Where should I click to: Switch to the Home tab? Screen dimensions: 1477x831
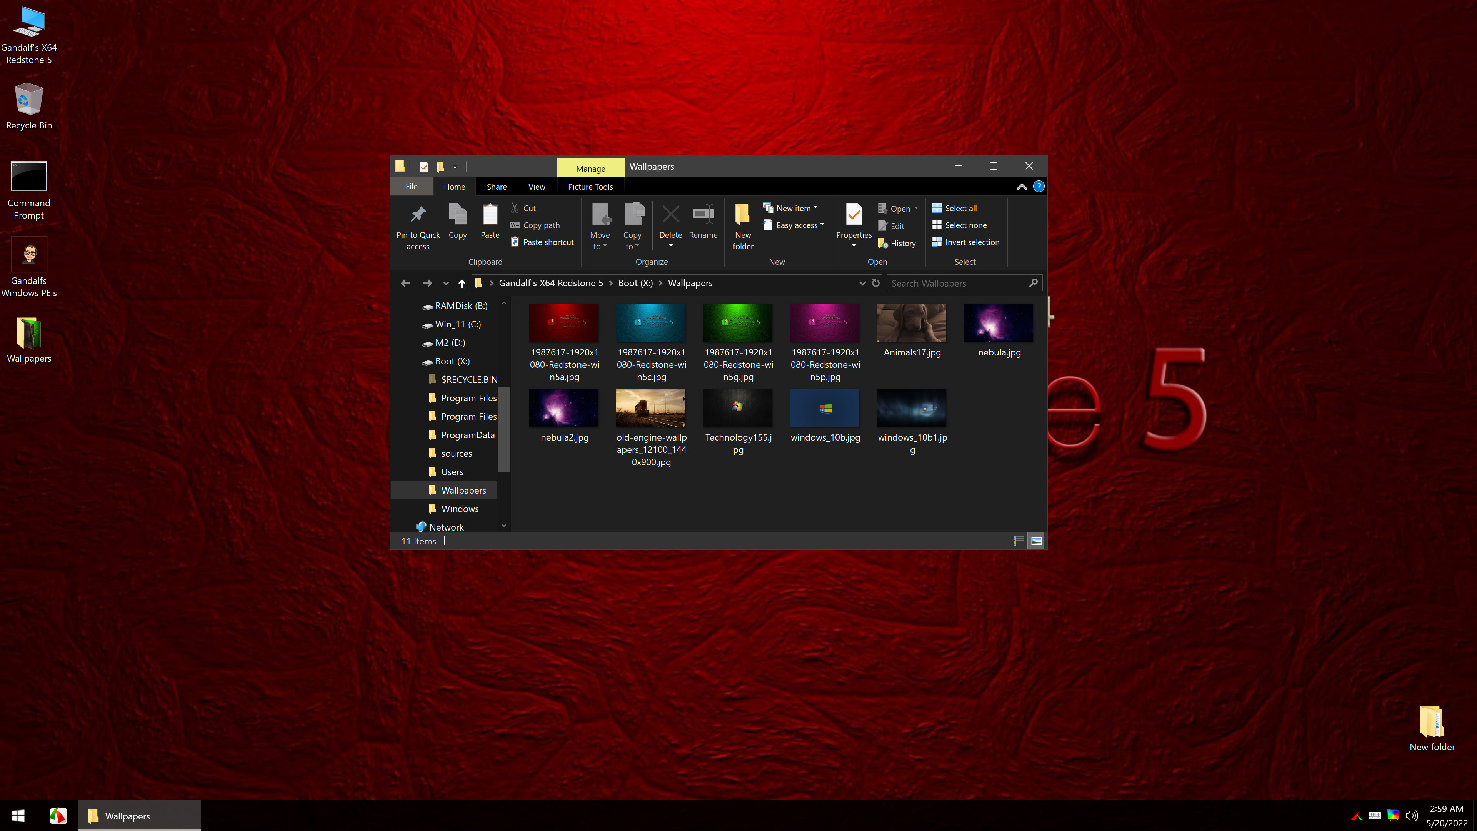454,186
